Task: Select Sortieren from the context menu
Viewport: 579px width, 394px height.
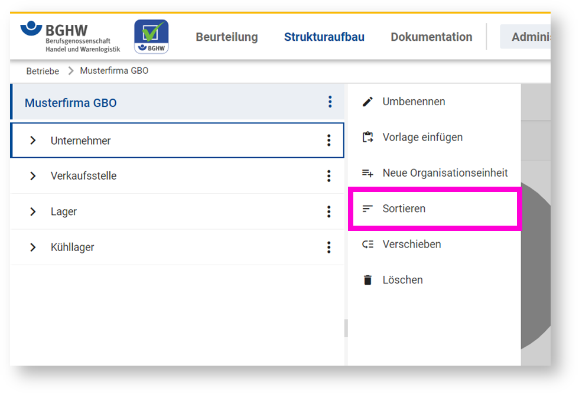Action: (435, 209)
